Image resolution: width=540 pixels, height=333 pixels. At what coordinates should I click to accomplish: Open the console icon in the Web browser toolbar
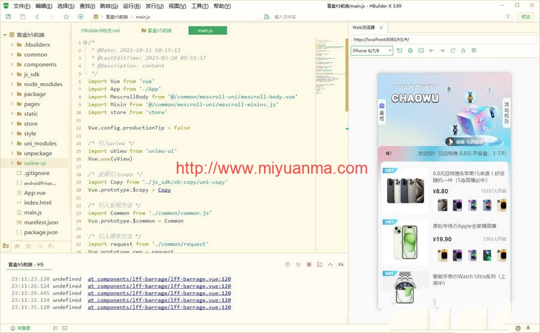pos(421,50)
